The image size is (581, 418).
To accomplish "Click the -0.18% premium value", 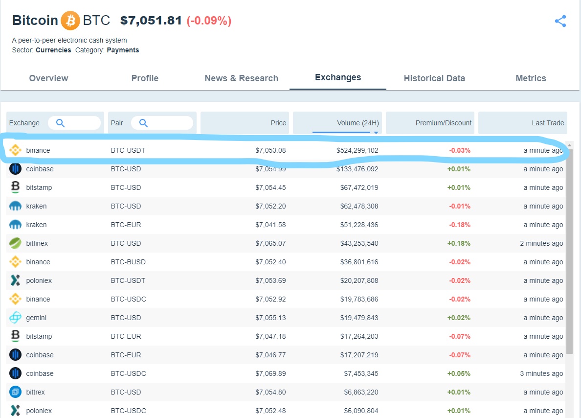I will [x=460, y=225].
